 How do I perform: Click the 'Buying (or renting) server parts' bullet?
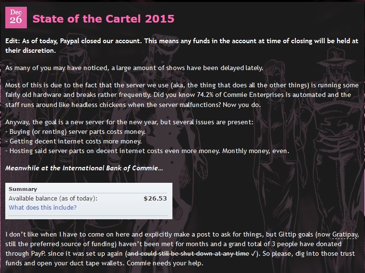coord(75,132)
